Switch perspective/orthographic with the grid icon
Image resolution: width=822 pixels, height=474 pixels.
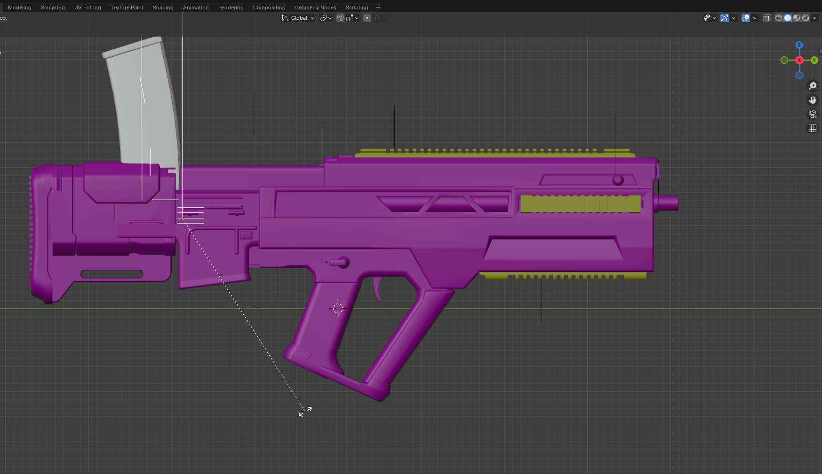[x=812, y=128]
